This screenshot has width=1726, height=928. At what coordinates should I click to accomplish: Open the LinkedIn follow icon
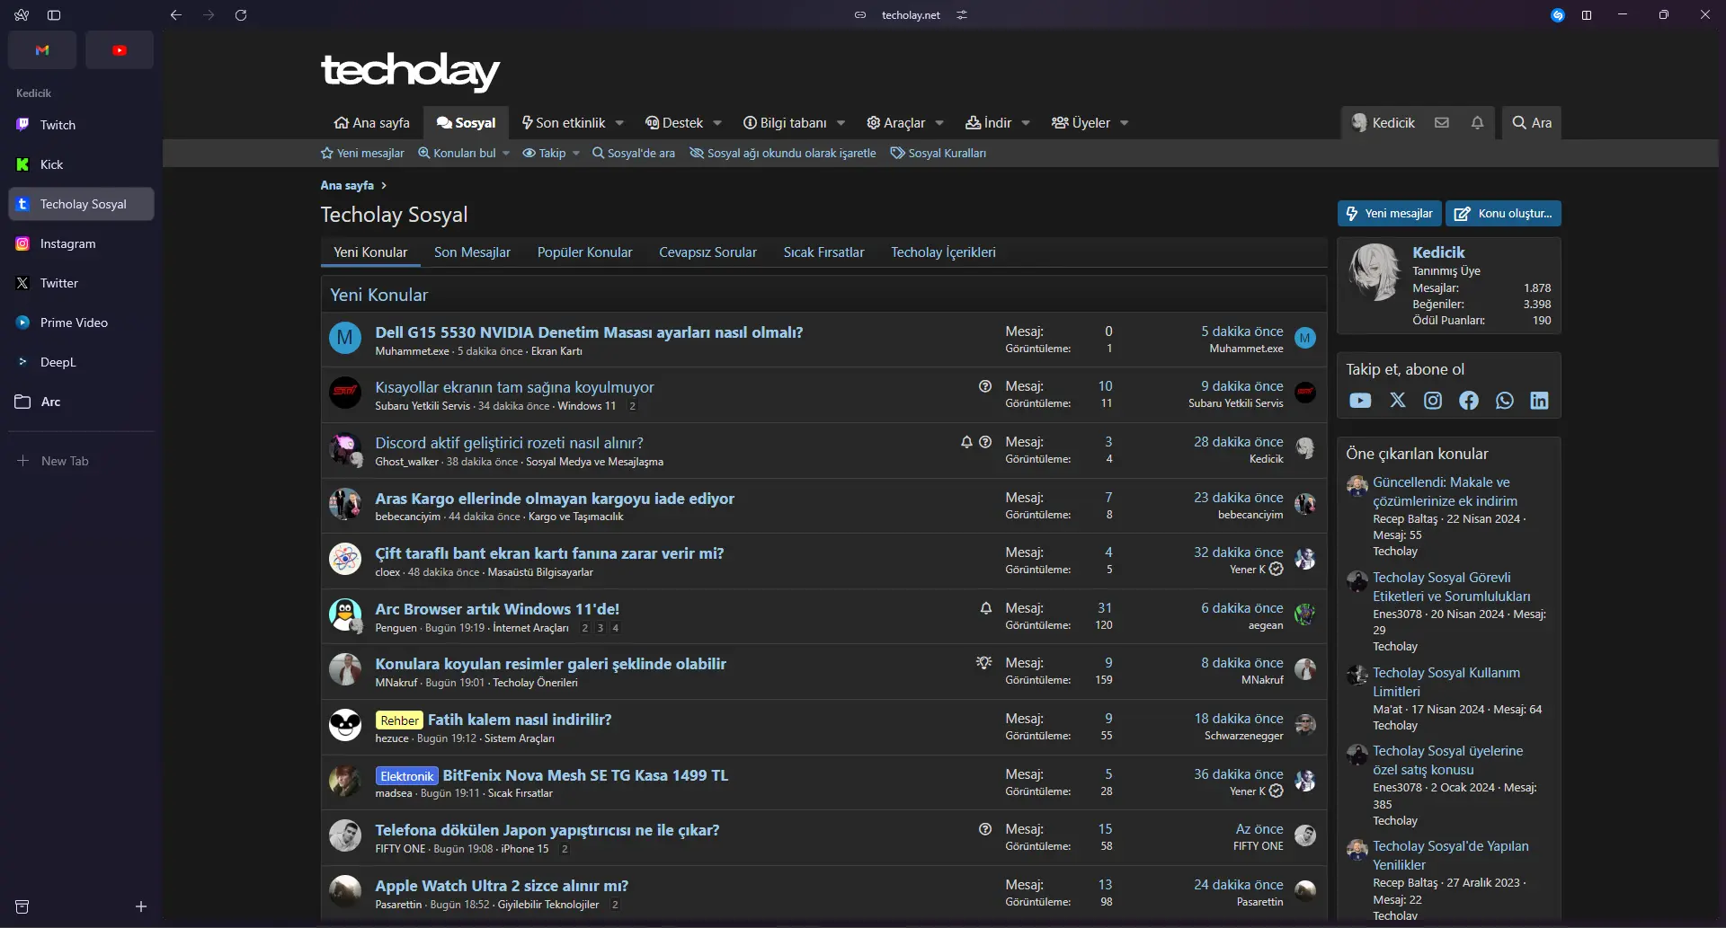coord(1540,401)
